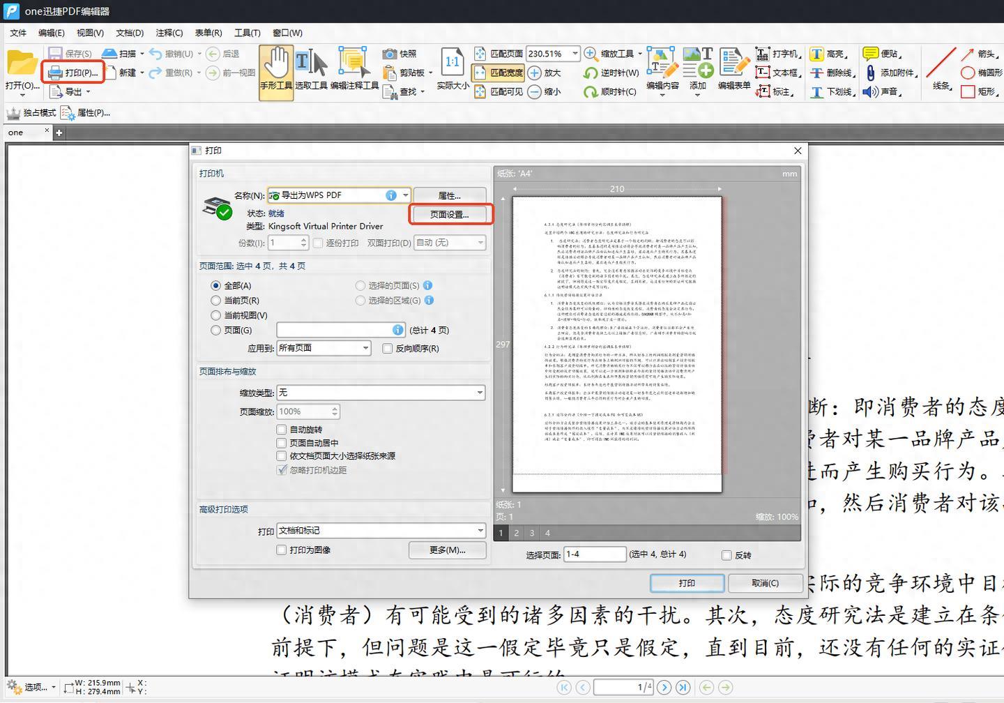Click the 添加附件 paperclip icon
The height and width of the screenshot is (703, 1004).
coord(870,73)
